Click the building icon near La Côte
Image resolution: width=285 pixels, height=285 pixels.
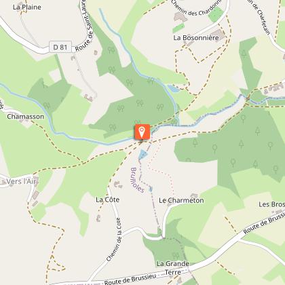point(118,185)
